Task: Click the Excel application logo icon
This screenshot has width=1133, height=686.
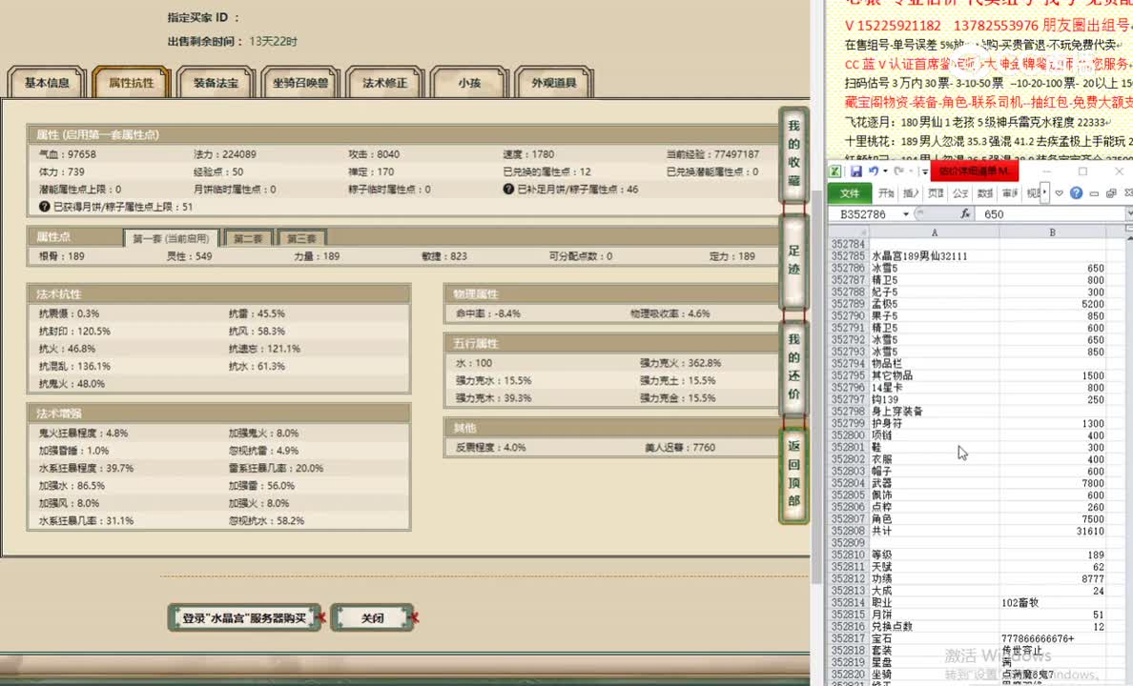Action: (835, 171)
